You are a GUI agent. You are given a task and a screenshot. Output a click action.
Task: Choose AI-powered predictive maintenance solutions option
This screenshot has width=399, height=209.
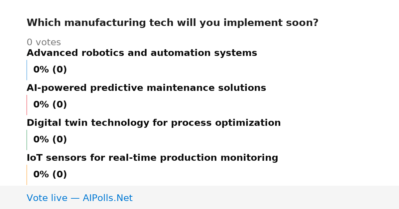[x=146, y=88]
